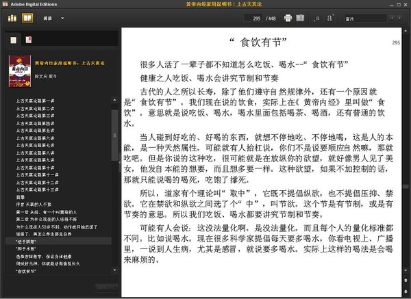This screenshot has width=411, height=299.
Task: Go to 上古天真论篇第七讲
Action: tap(35, 145)
